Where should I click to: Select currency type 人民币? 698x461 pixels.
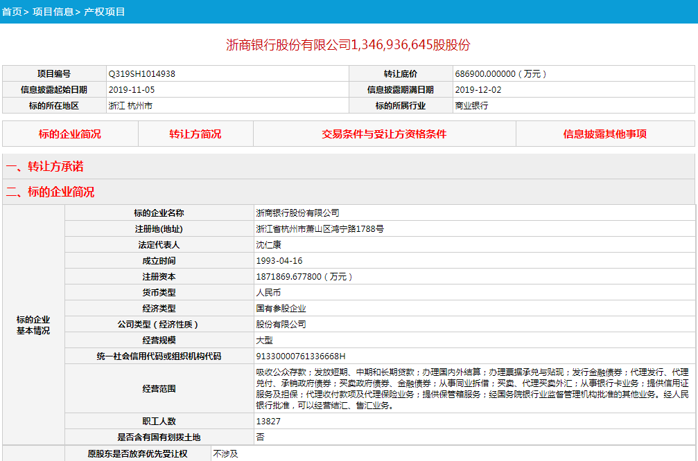(268, 293)
